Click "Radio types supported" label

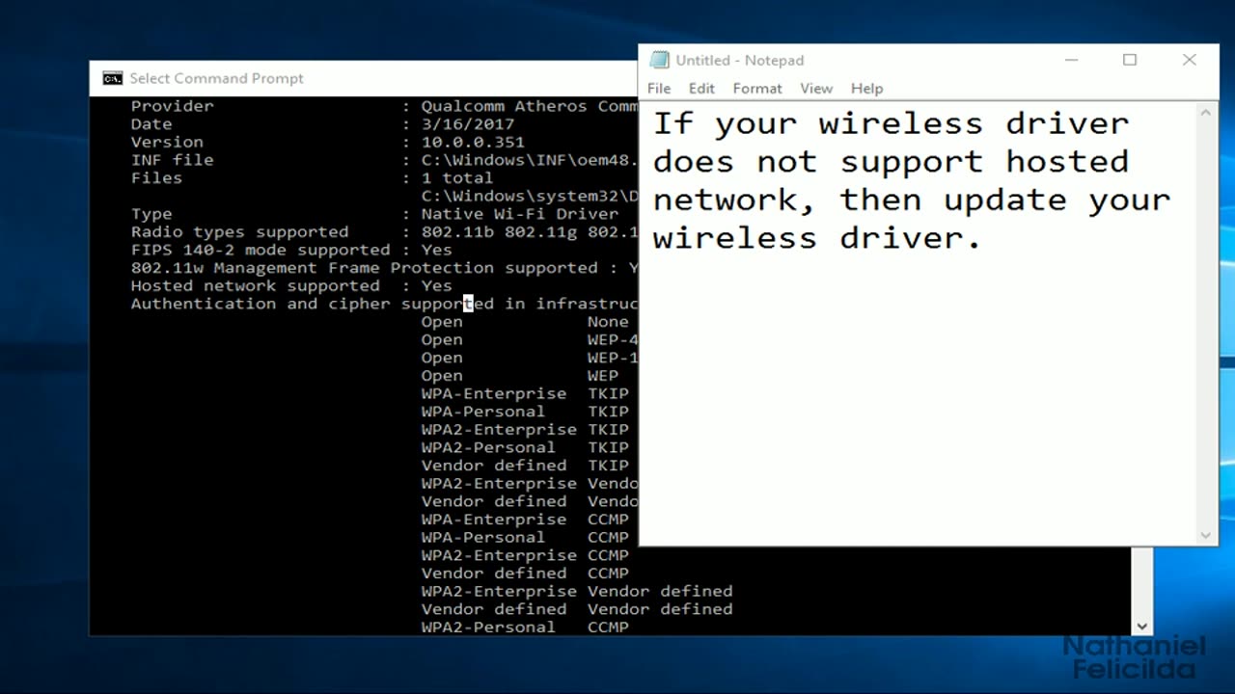pos(239,231)
